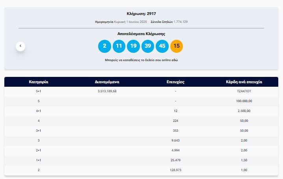Select the blue number 39 ball
The width and height of the screenshot is (283, 179).
coord(148,46)
